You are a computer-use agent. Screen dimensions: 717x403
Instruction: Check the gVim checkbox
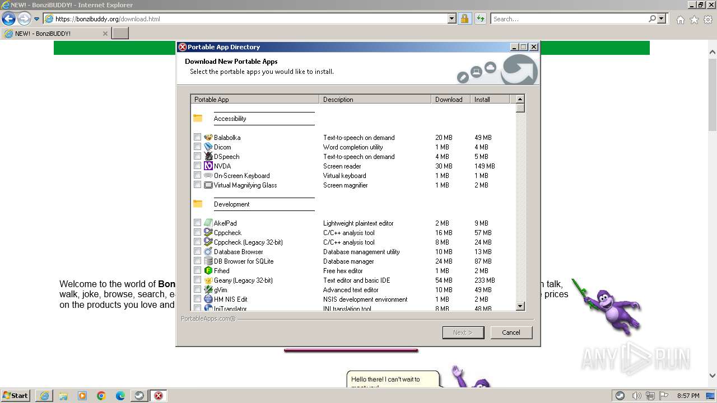pos(197,289)
